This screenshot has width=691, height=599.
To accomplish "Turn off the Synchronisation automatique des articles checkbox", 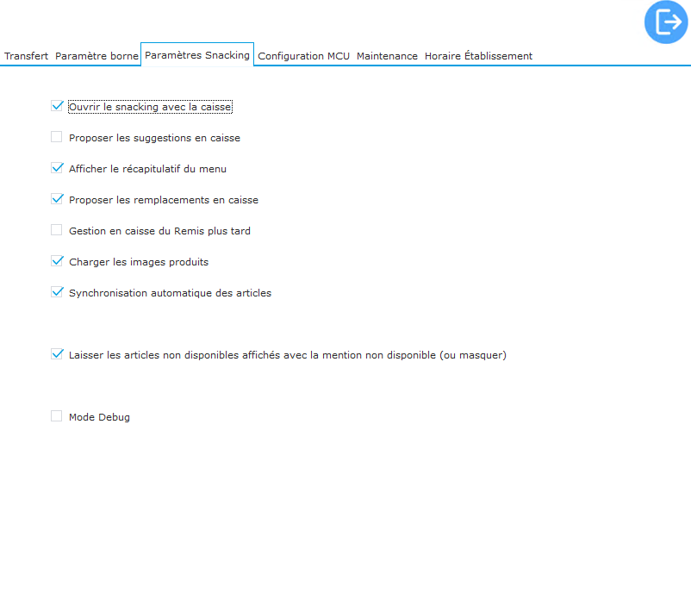I will (x=57, y=292).
